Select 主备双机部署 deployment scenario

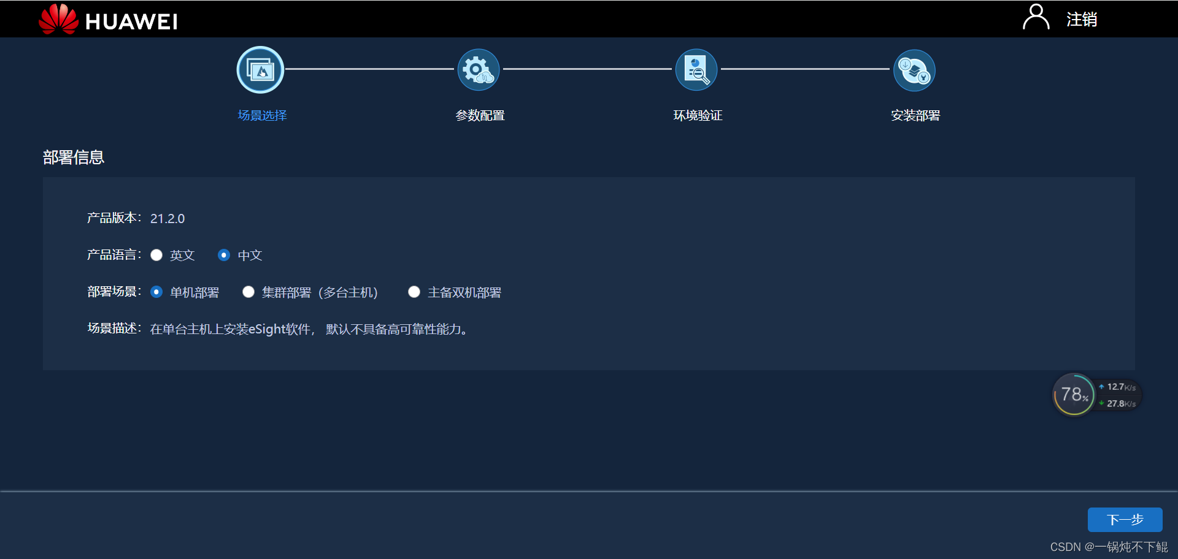[x=414, y=292]
